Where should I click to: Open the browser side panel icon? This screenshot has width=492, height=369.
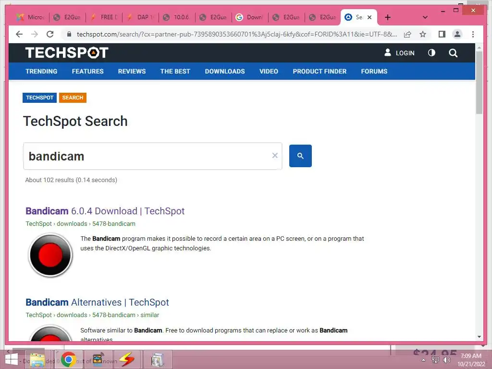(442, 34)
